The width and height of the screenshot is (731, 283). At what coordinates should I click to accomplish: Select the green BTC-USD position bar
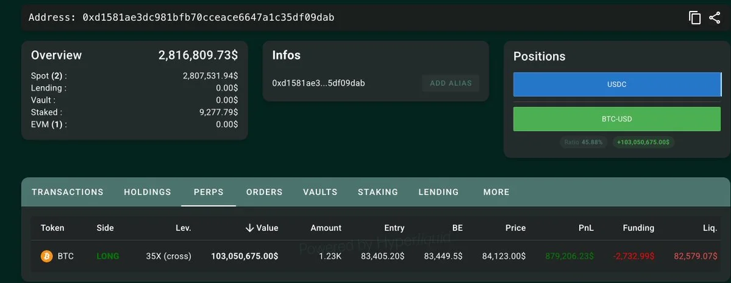pyautogui.click(x=617, y=119)
